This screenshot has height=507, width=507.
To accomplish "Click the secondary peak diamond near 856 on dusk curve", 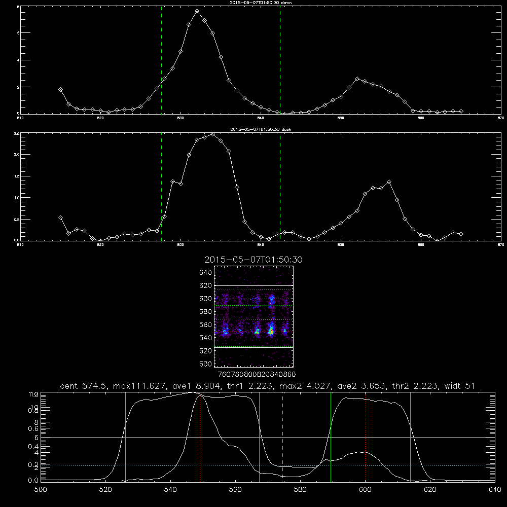I will point(389,182).
